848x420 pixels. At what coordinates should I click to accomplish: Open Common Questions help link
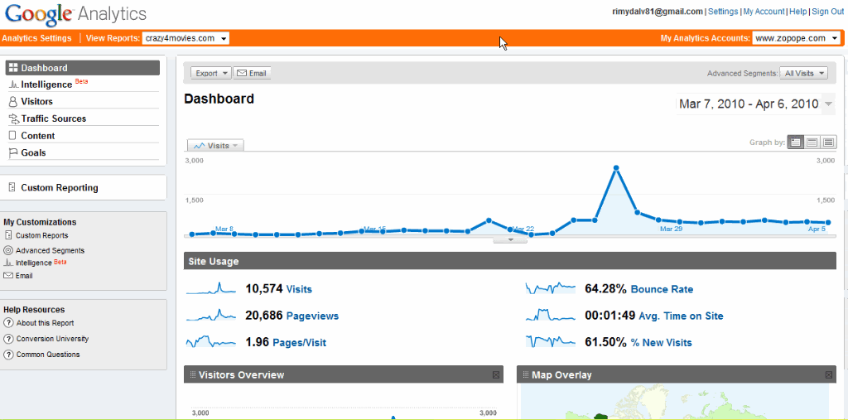[x=48, y=355]
